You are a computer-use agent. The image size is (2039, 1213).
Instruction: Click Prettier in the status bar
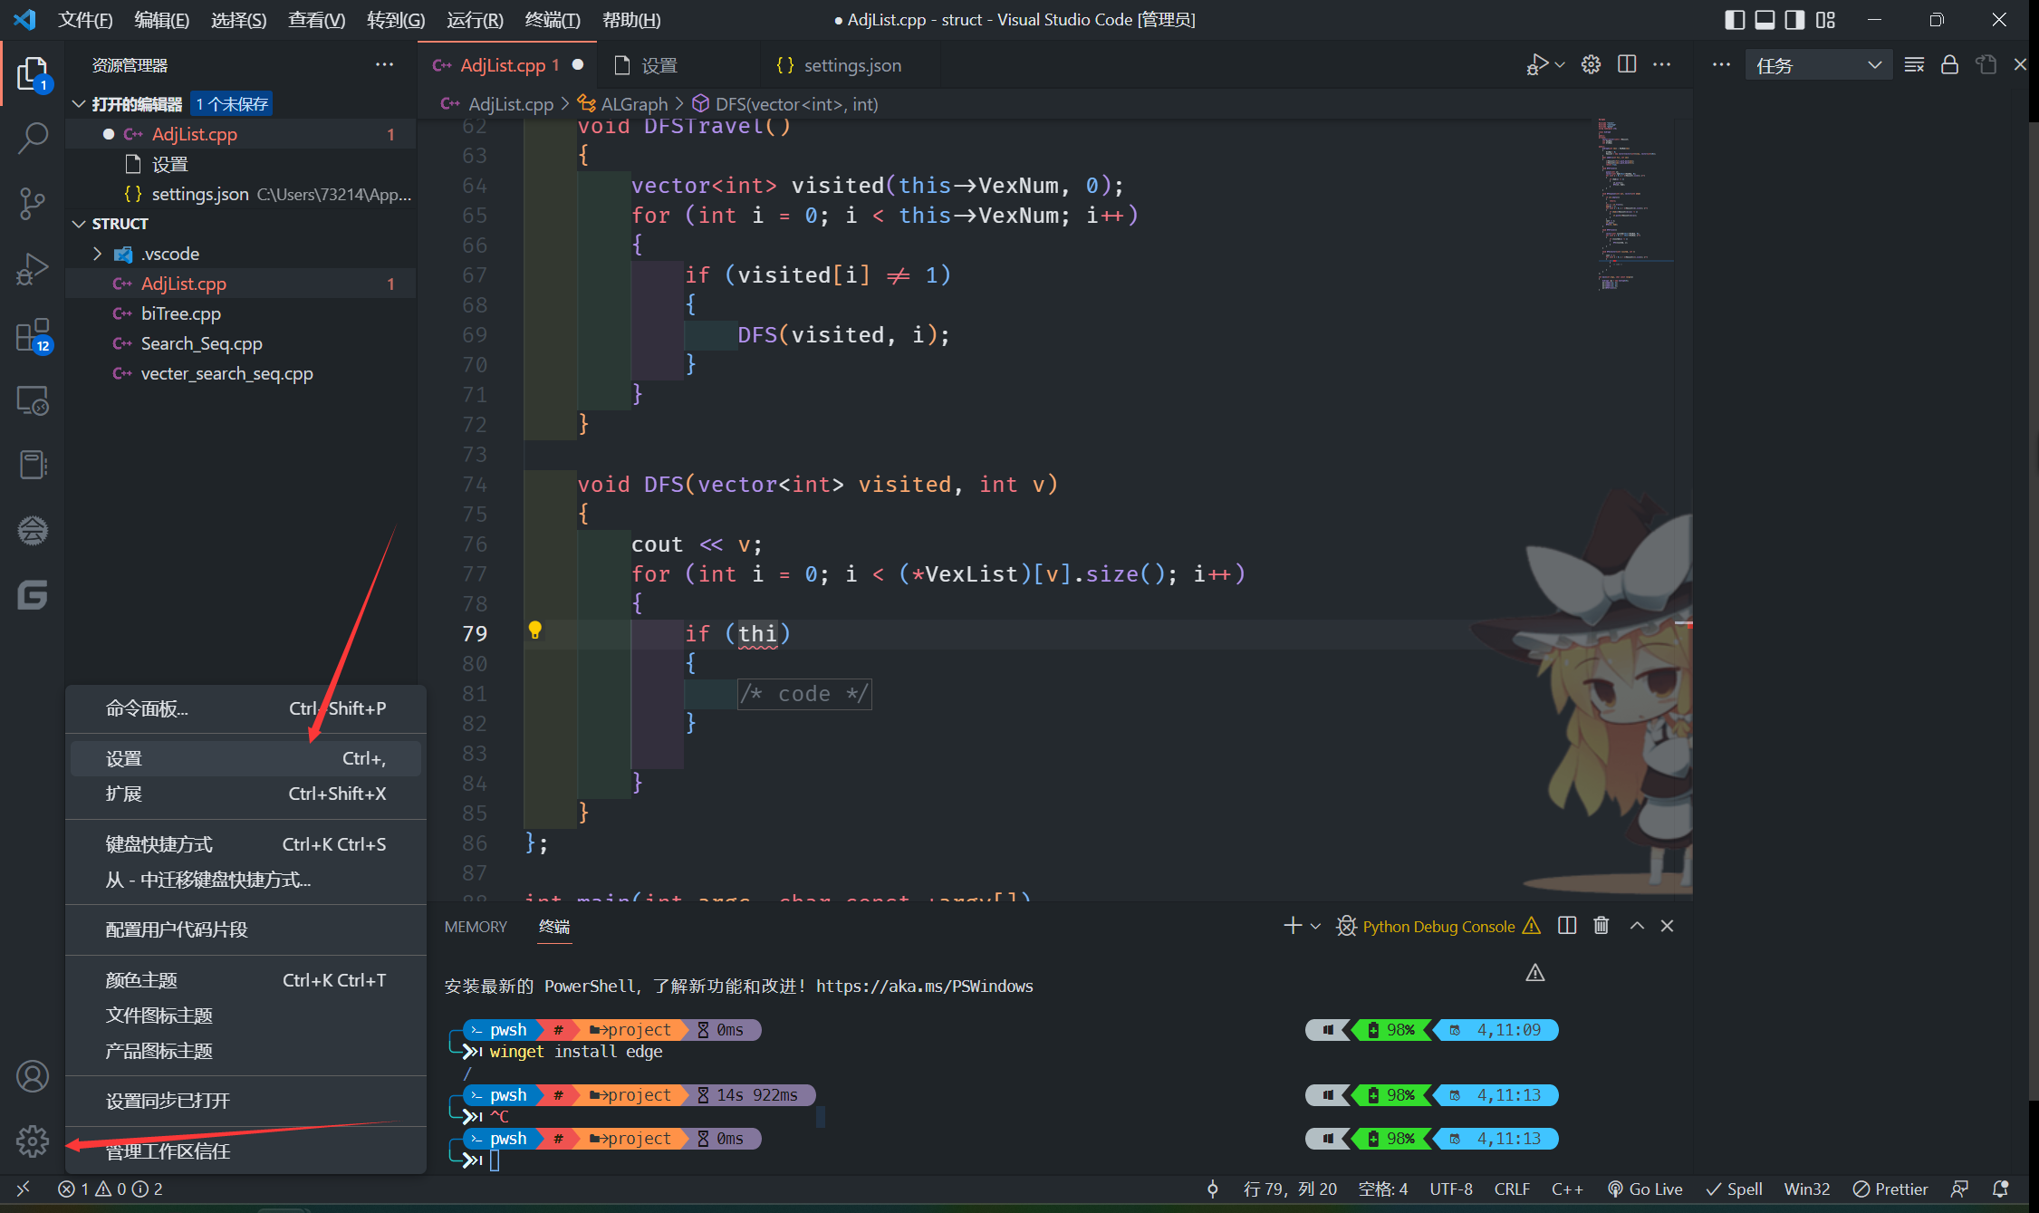1890,1189
